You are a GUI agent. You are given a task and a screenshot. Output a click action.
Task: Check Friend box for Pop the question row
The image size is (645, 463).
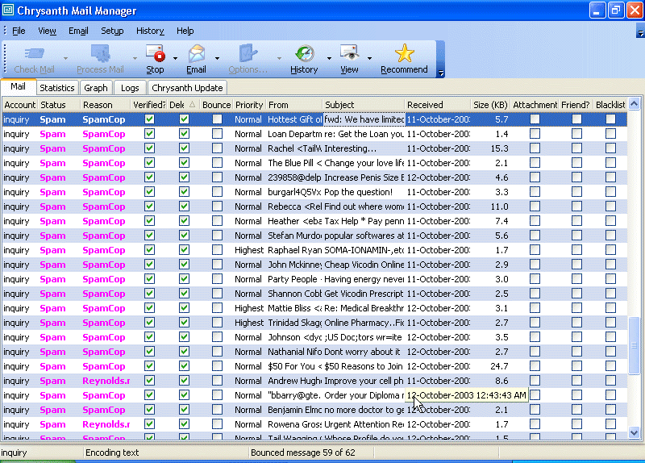tap(576, 192)
